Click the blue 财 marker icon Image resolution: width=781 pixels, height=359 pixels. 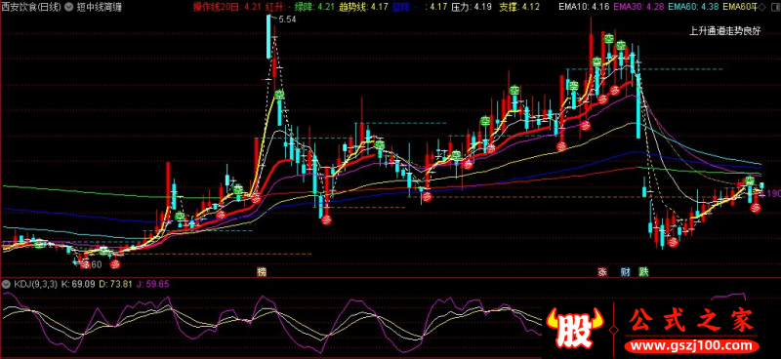click(x=626, y=272)
